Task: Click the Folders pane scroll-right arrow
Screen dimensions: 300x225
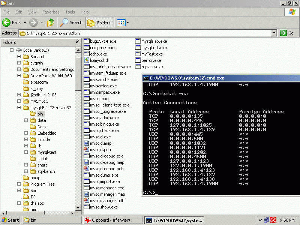Action: click(72, 213)
